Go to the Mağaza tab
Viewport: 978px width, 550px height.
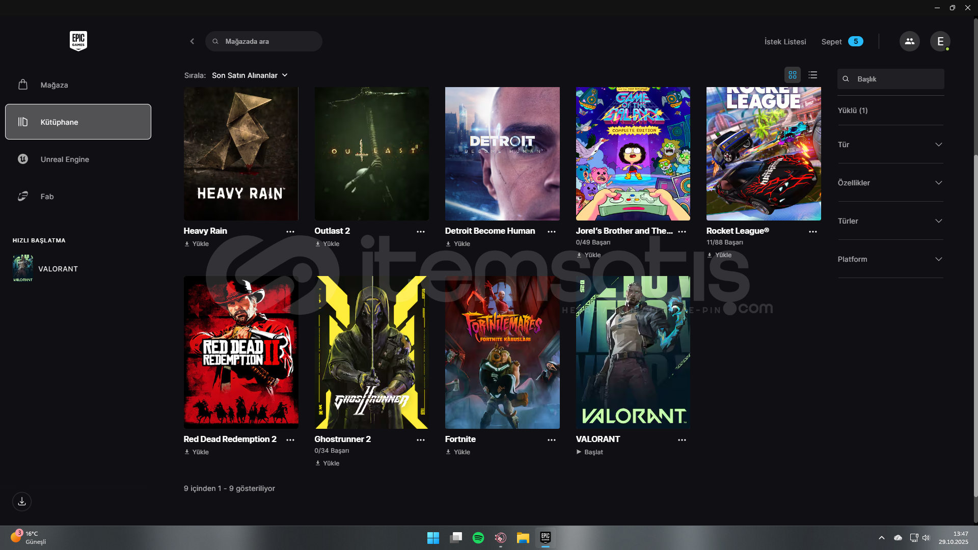(x=54, y=85)
